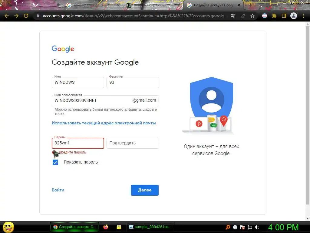
Task: Bookmark this page with the star icon
Action: coord(252,16)
